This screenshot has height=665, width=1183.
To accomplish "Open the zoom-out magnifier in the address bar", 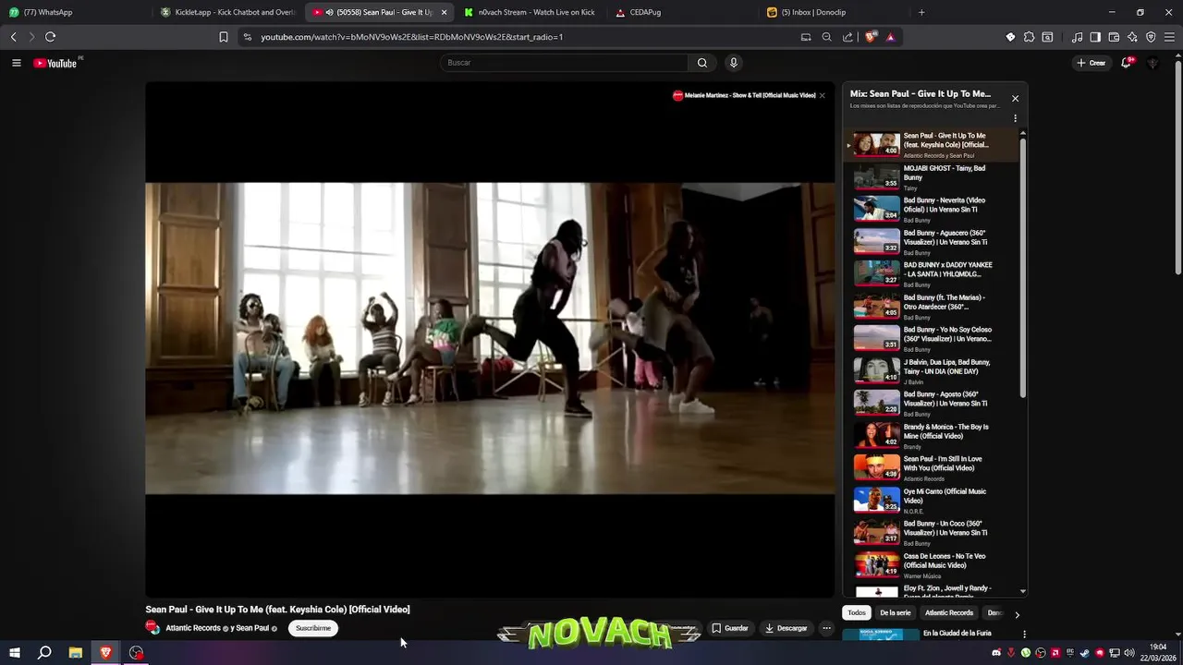I will [826, 37].
